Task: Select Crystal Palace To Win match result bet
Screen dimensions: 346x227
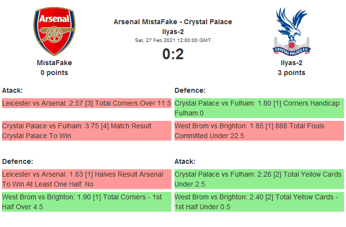Action: 86,131
